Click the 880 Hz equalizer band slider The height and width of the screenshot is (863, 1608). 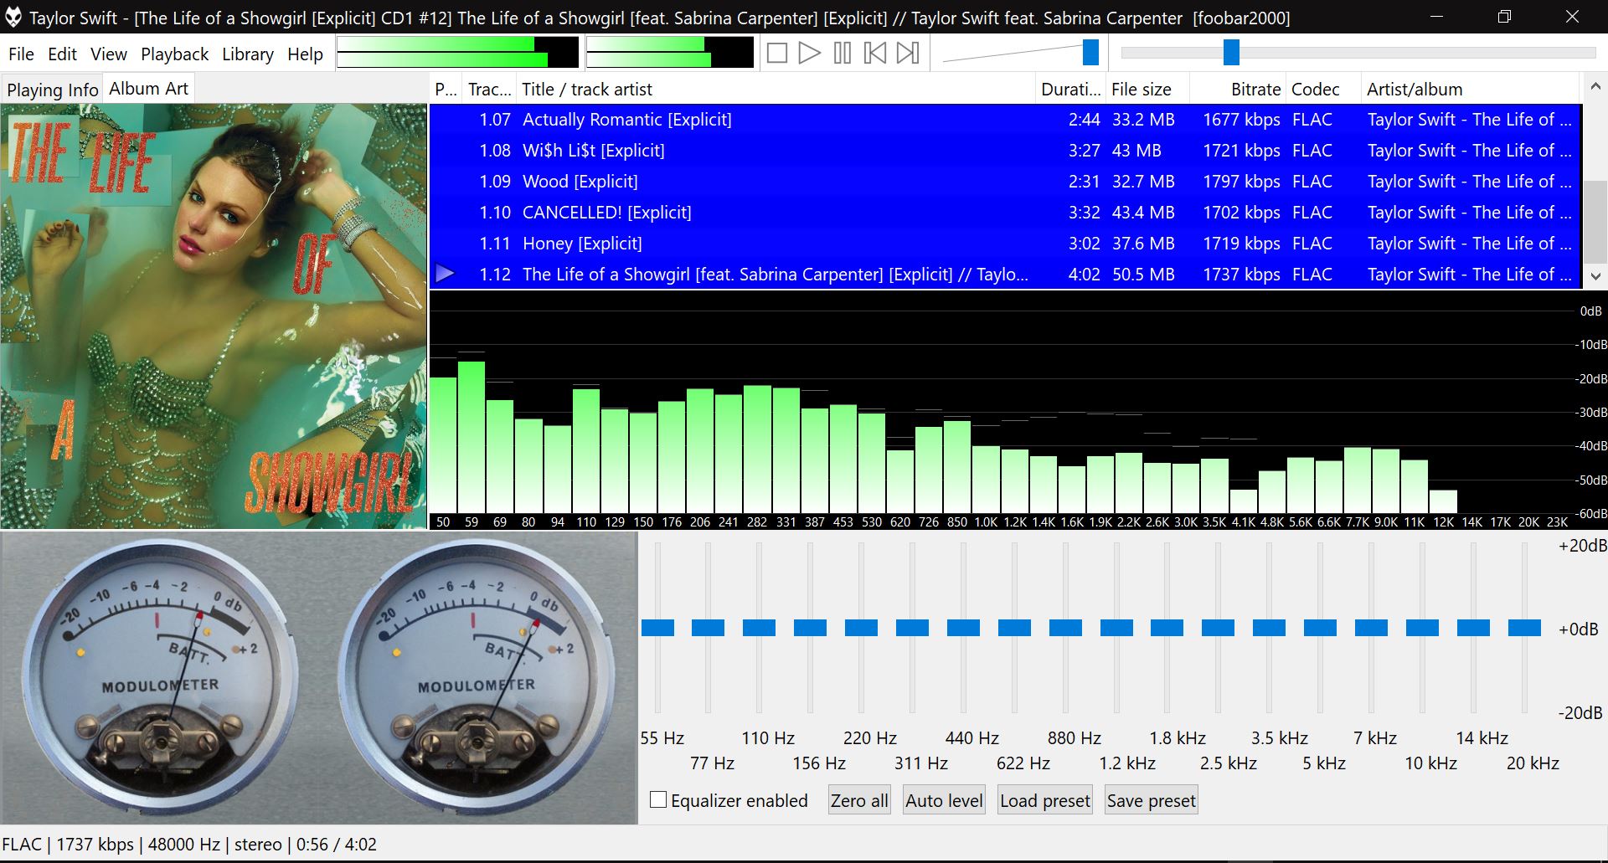tap(1065, 628)
